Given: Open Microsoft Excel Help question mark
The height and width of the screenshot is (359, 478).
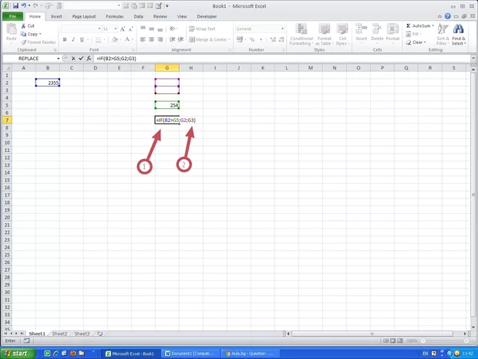Looking at the screenshot, I should (x=446, y=15).
